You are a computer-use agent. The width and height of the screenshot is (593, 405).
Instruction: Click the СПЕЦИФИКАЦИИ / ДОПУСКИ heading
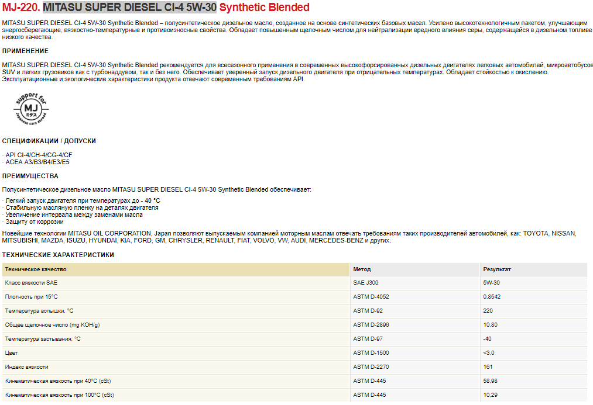pos(49,141)
